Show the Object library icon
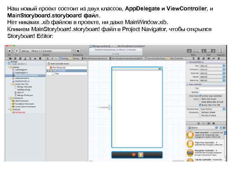 208,123
